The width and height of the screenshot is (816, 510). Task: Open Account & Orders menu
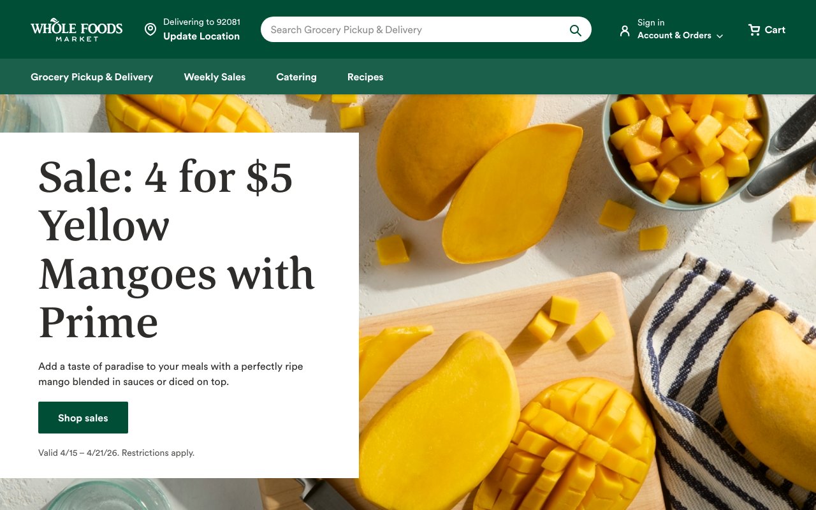[674, 36]
